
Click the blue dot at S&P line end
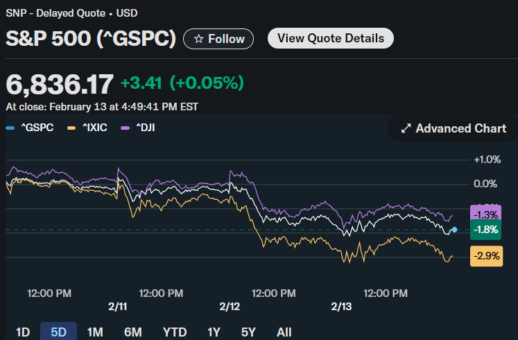[455, 230]
